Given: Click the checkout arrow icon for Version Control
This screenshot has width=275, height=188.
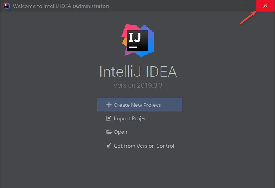Looking at the screenshot, I should [109, 146].
